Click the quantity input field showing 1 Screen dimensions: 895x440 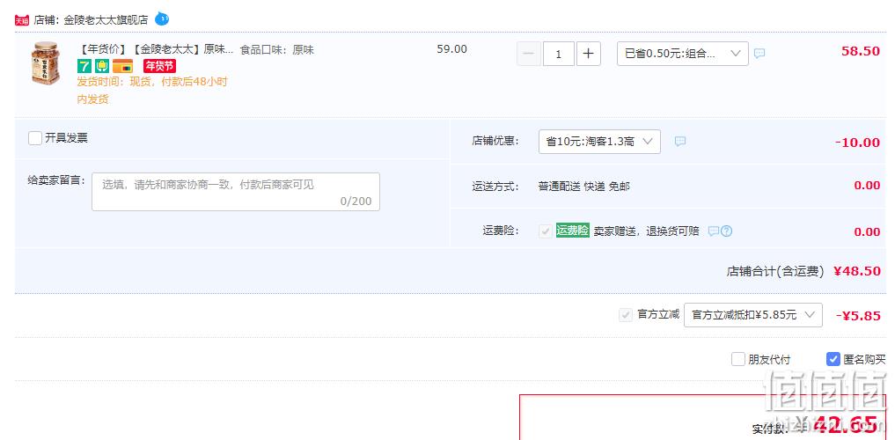[558, 55]
